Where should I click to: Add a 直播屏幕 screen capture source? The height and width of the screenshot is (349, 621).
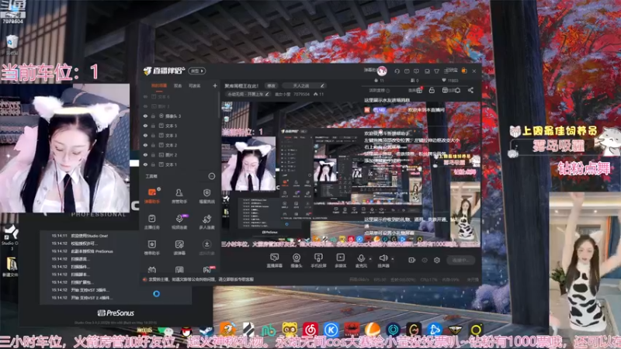coord(274,261)
